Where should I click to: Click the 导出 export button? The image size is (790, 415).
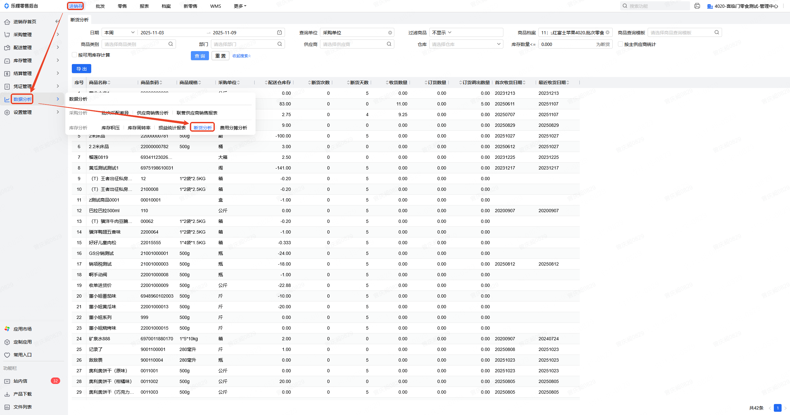(81, 69)
